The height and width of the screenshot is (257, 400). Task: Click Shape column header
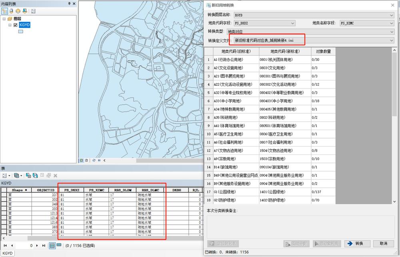pyautogui.click(x=19, y=190)
